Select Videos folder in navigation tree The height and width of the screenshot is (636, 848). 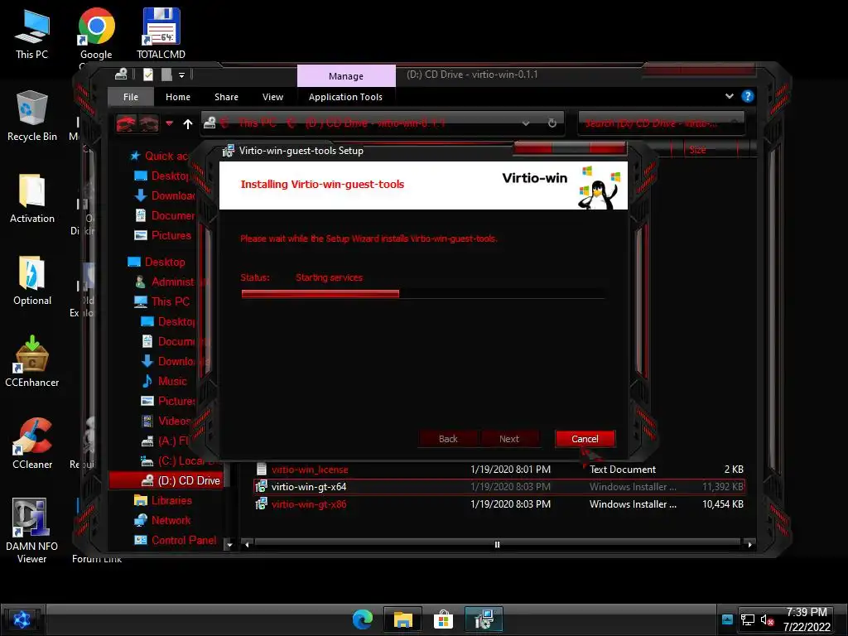166,421
